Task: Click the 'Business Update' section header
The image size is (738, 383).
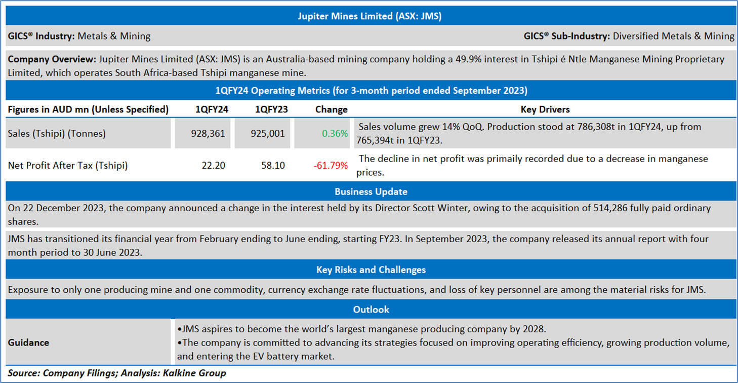Action: (371, 192)
